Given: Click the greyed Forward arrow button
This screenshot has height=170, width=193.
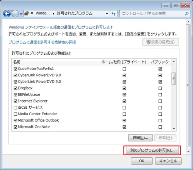Looking at the screenshot, I should (x=15, y=13).
